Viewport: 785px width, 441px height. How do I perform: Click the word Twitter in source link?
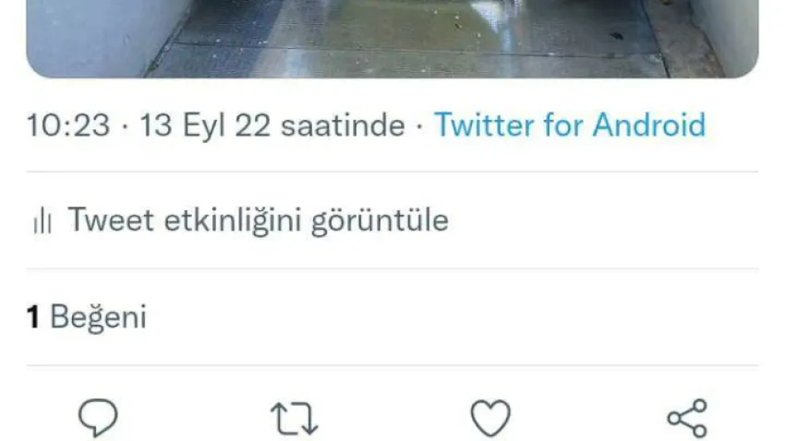(x=484, y=125)
